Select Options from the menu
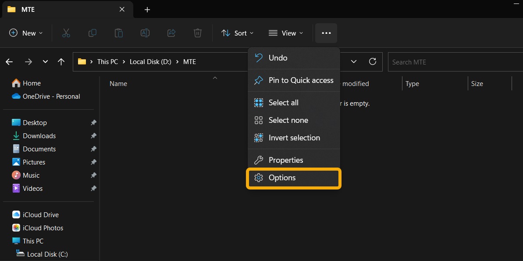 [283, 178]
